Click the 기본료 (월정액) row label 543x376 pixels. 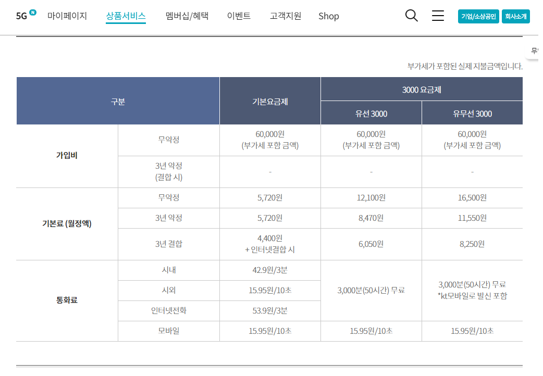tap(67, 224)
